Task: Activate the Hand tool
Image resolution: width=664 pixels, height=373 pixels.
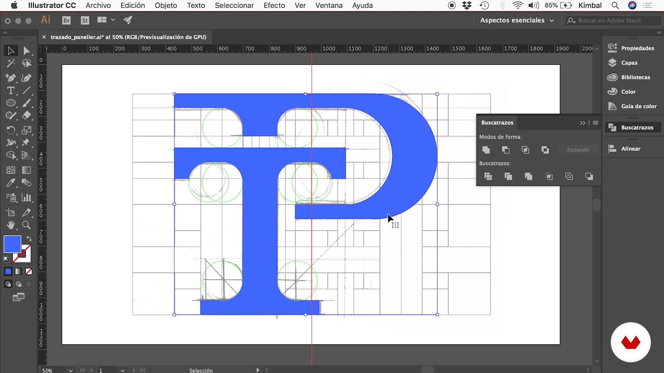Action: coord(11,225)
